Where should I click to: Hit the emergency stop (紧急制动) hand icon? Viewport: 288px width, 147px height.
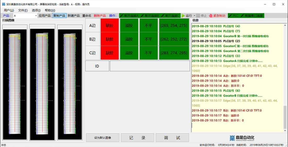click(x=211, y=16)
